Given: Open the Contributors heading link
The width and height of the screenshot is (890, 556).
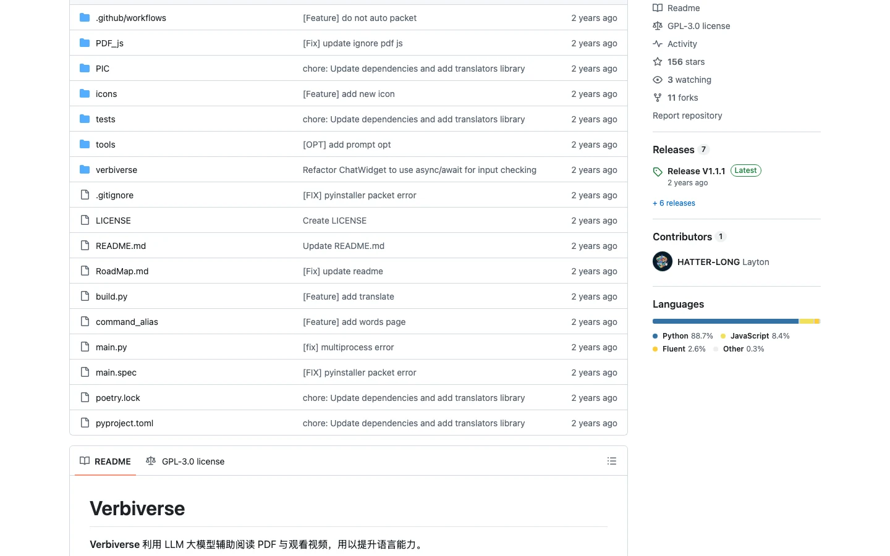Looking at the screenshot, I should click(689, 237).
